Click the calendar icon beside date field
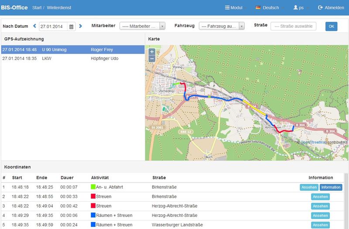349x229 pixels. tap(72, 27)
